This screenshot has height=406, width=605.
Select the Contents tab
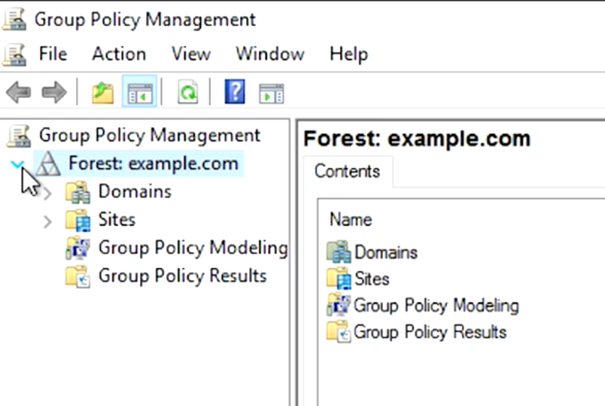click(x=347, y=172)
